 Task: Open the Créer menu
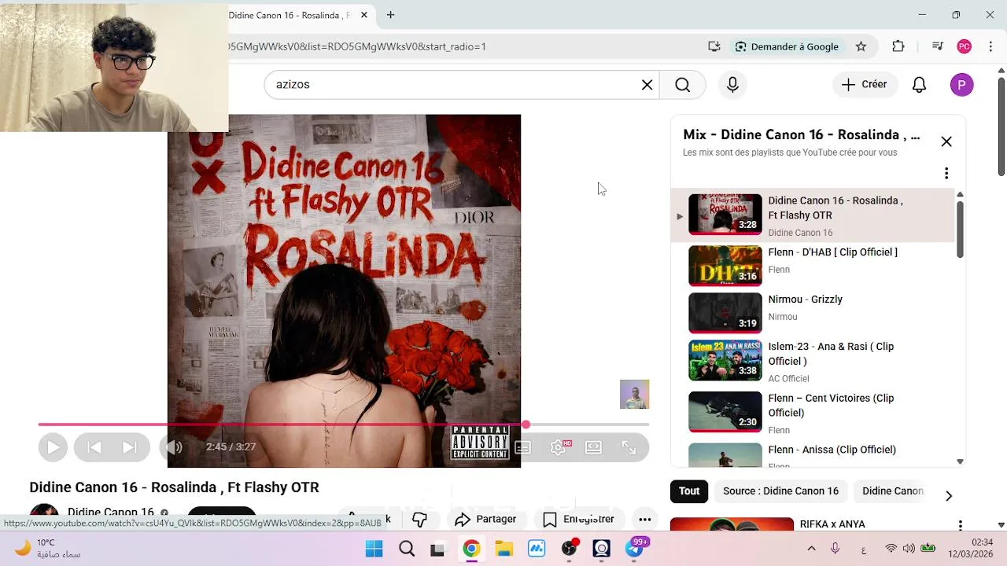pos(864,85)
